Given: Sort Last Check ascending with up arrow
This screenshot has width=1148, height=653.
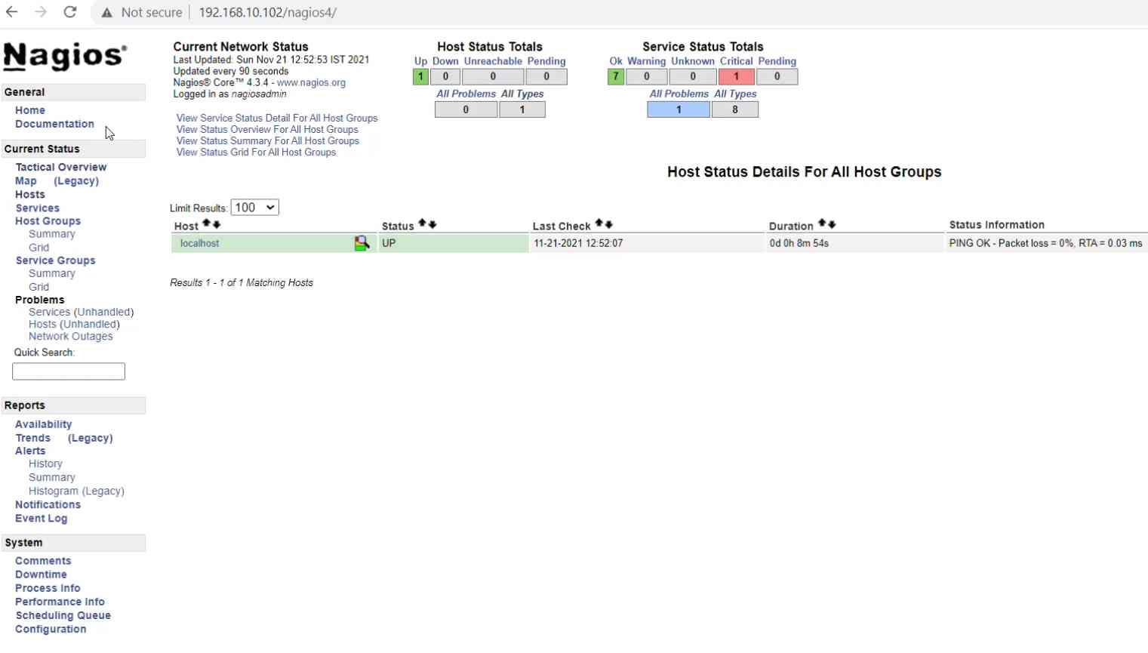Looking at the screenshot, I should (x=599, y=224).
